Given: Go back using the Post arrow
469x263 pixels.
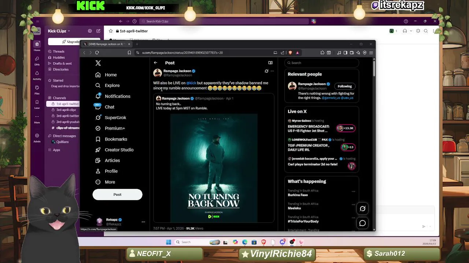Looking at the screenshot, I should (155, 63).
